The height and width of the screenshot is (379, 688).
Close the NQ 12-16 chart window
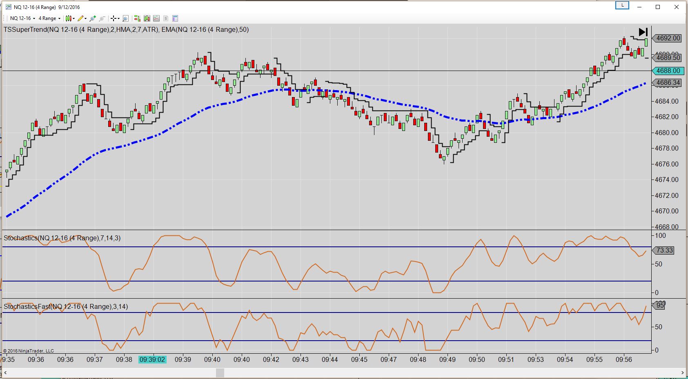point(676,7)
